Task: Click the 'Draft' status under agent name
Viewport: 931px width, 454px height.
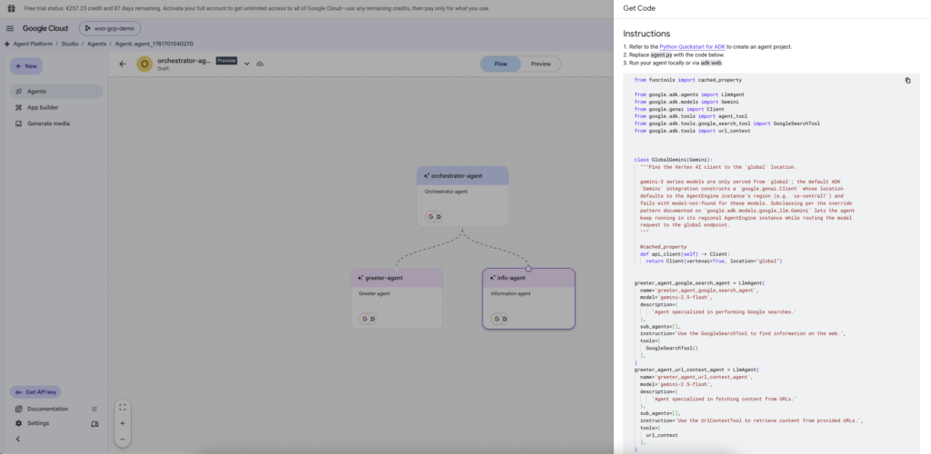Action: tap(164, 69)
